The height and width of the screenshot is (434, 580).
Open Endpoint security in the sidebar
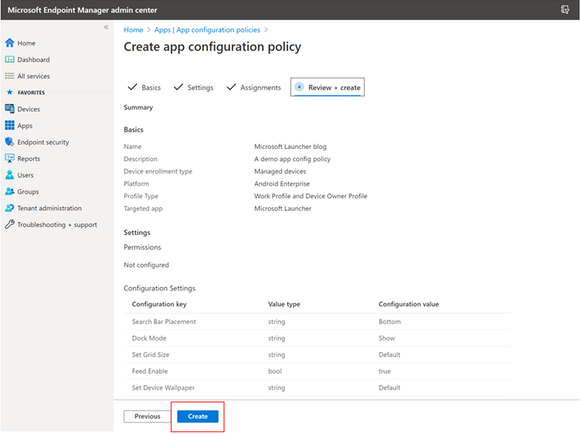pos(43,142)
